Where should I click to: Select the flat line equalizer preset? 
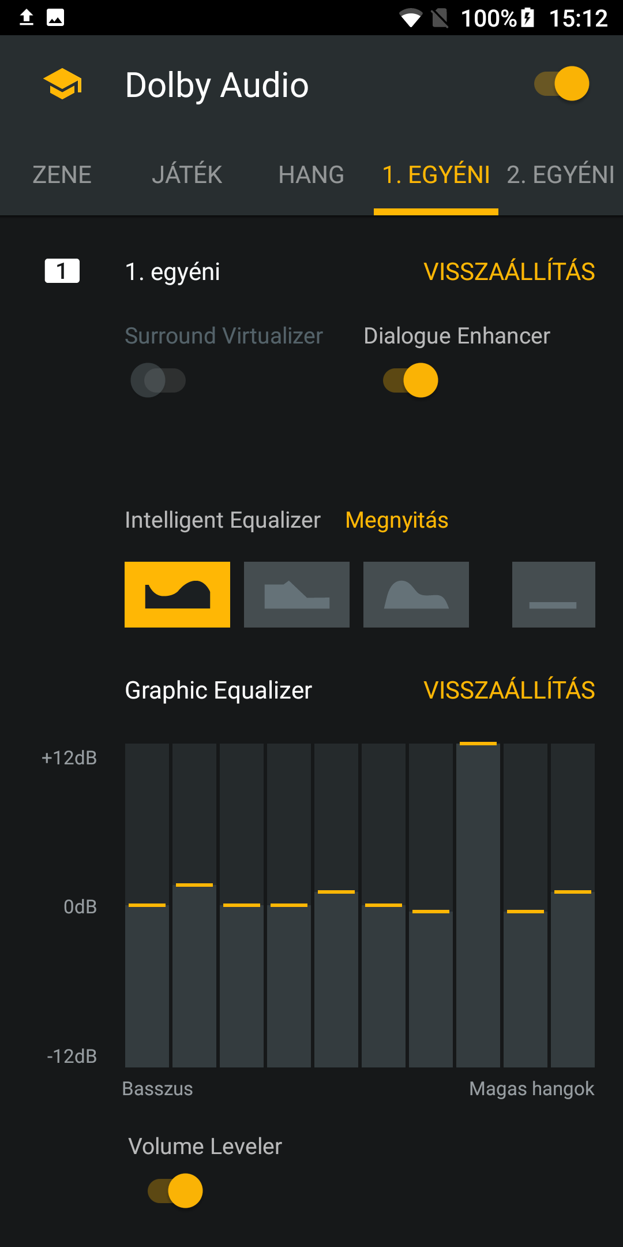coord(554,595)
